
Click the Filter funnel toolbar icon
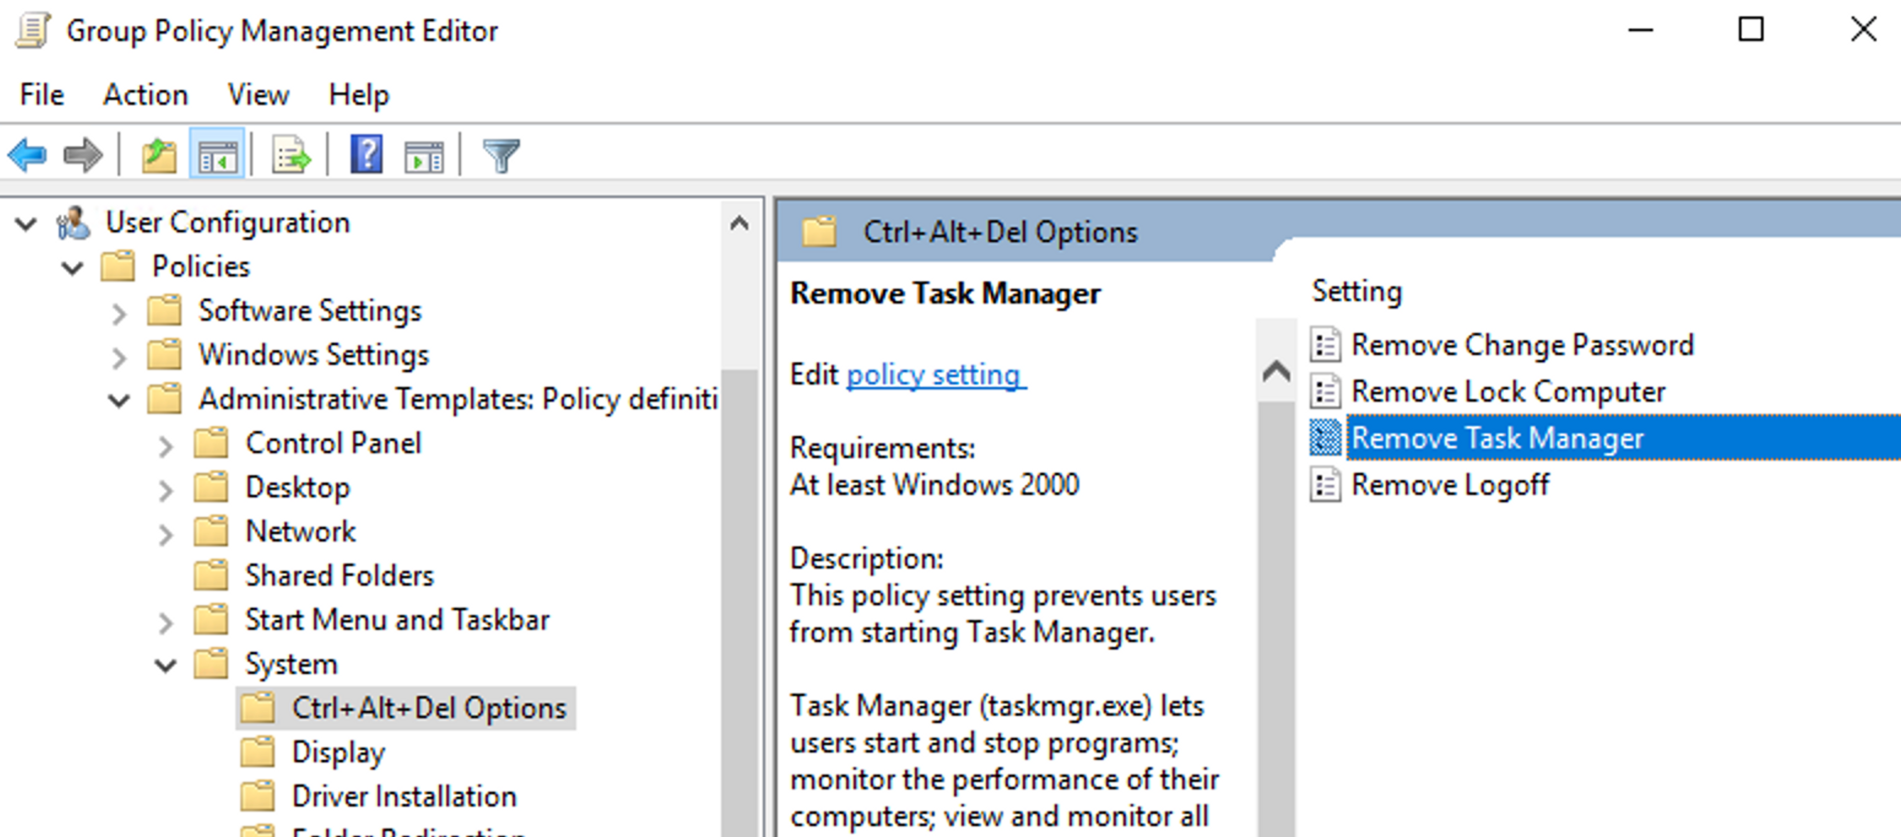(x=501, y=156)
